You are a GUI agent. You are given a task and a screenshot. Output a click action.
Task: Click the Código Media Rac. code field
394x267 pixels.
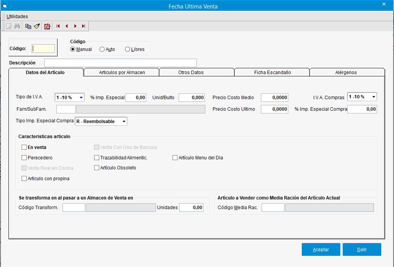273,208
